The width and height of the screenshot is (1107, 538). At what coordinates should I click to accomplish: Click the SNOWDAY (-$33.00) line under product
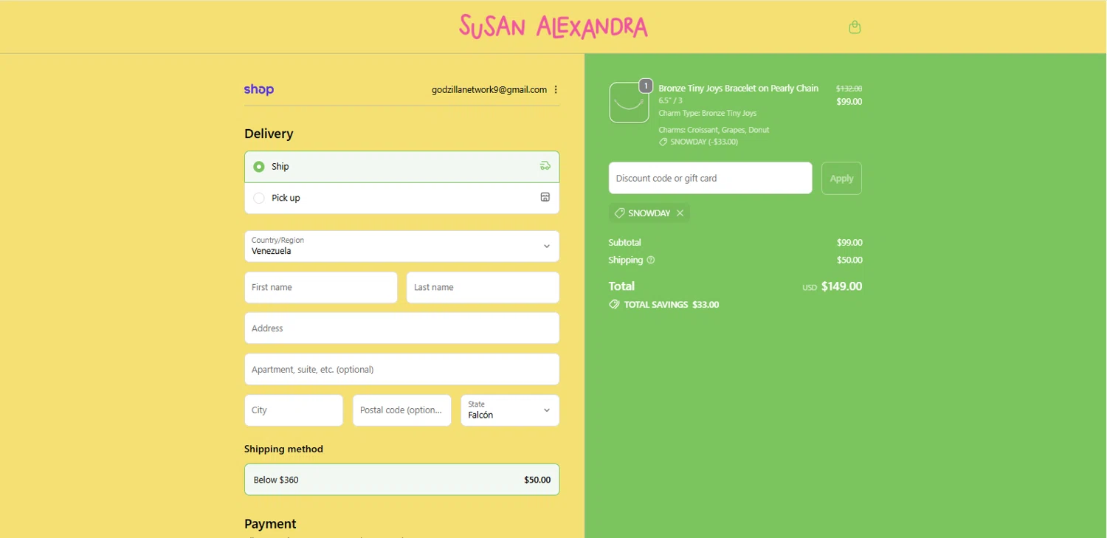pyautogui.click(x=704, y=142)
